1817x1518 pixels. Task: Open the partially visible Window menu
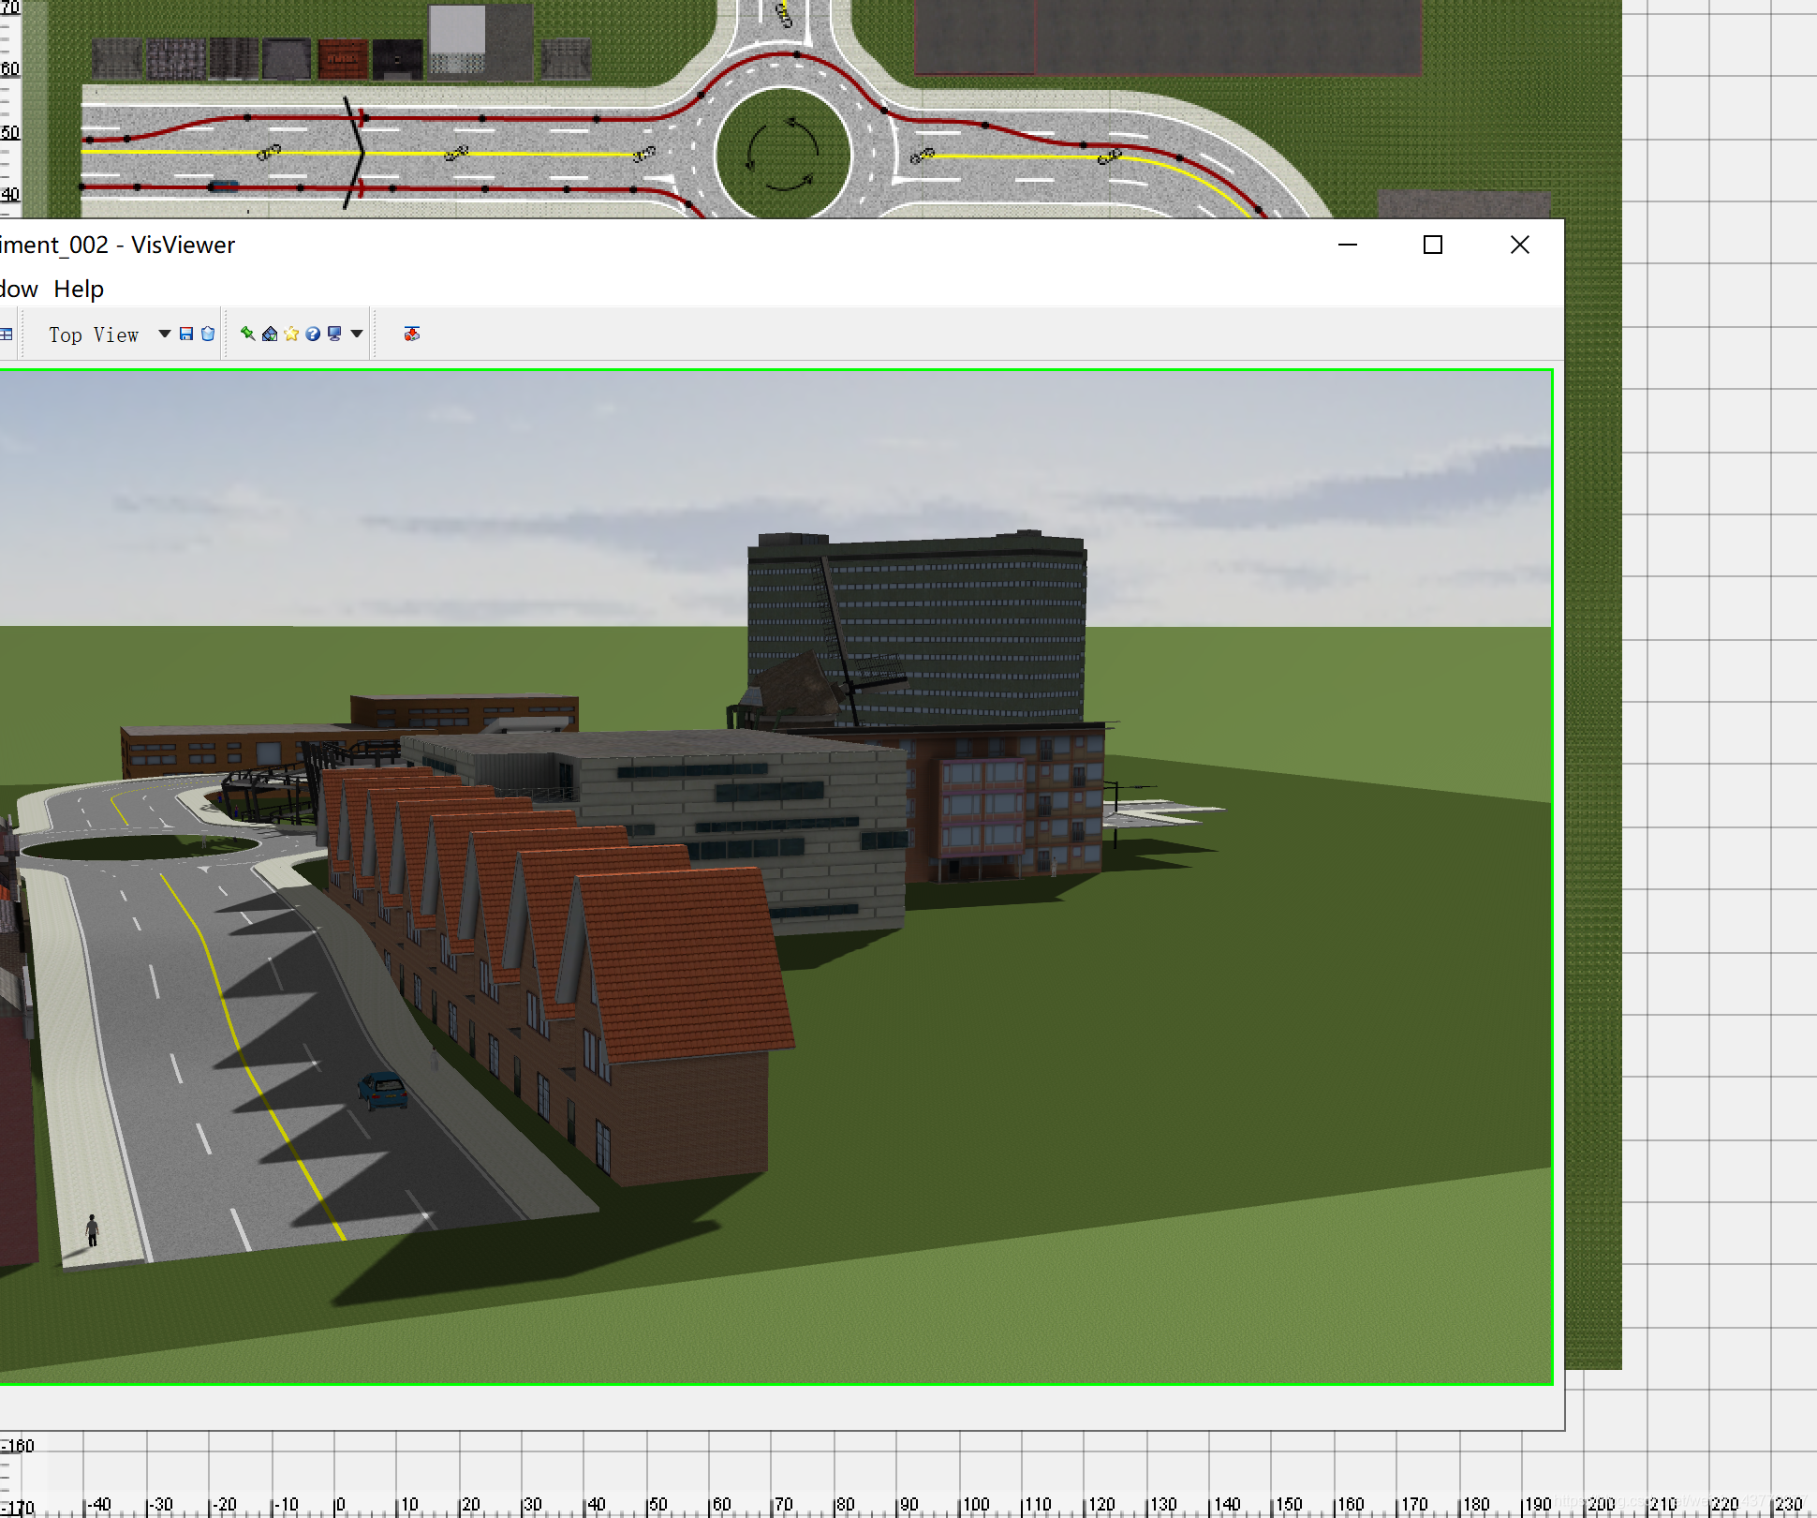tap(17, 290)
